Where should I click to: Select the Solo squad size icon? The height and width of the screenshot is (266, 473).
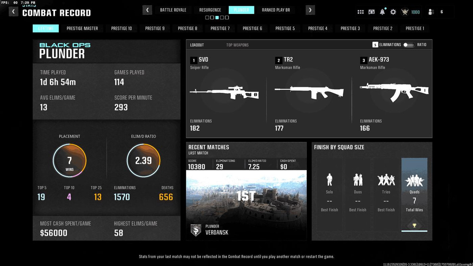pos(329,180)
